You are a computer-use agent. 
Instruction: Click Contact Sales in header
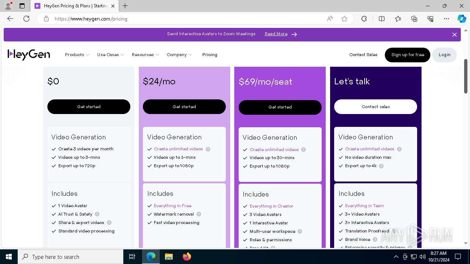363,55
